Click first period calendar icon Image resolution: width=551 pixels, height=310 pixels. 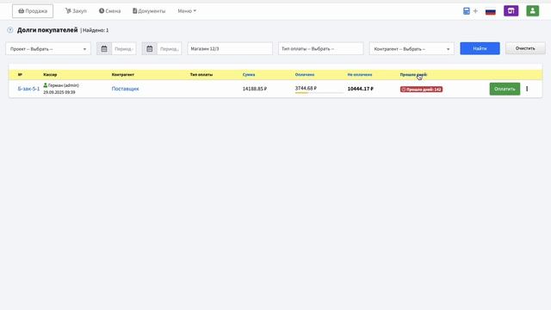(x=104, y=49)
